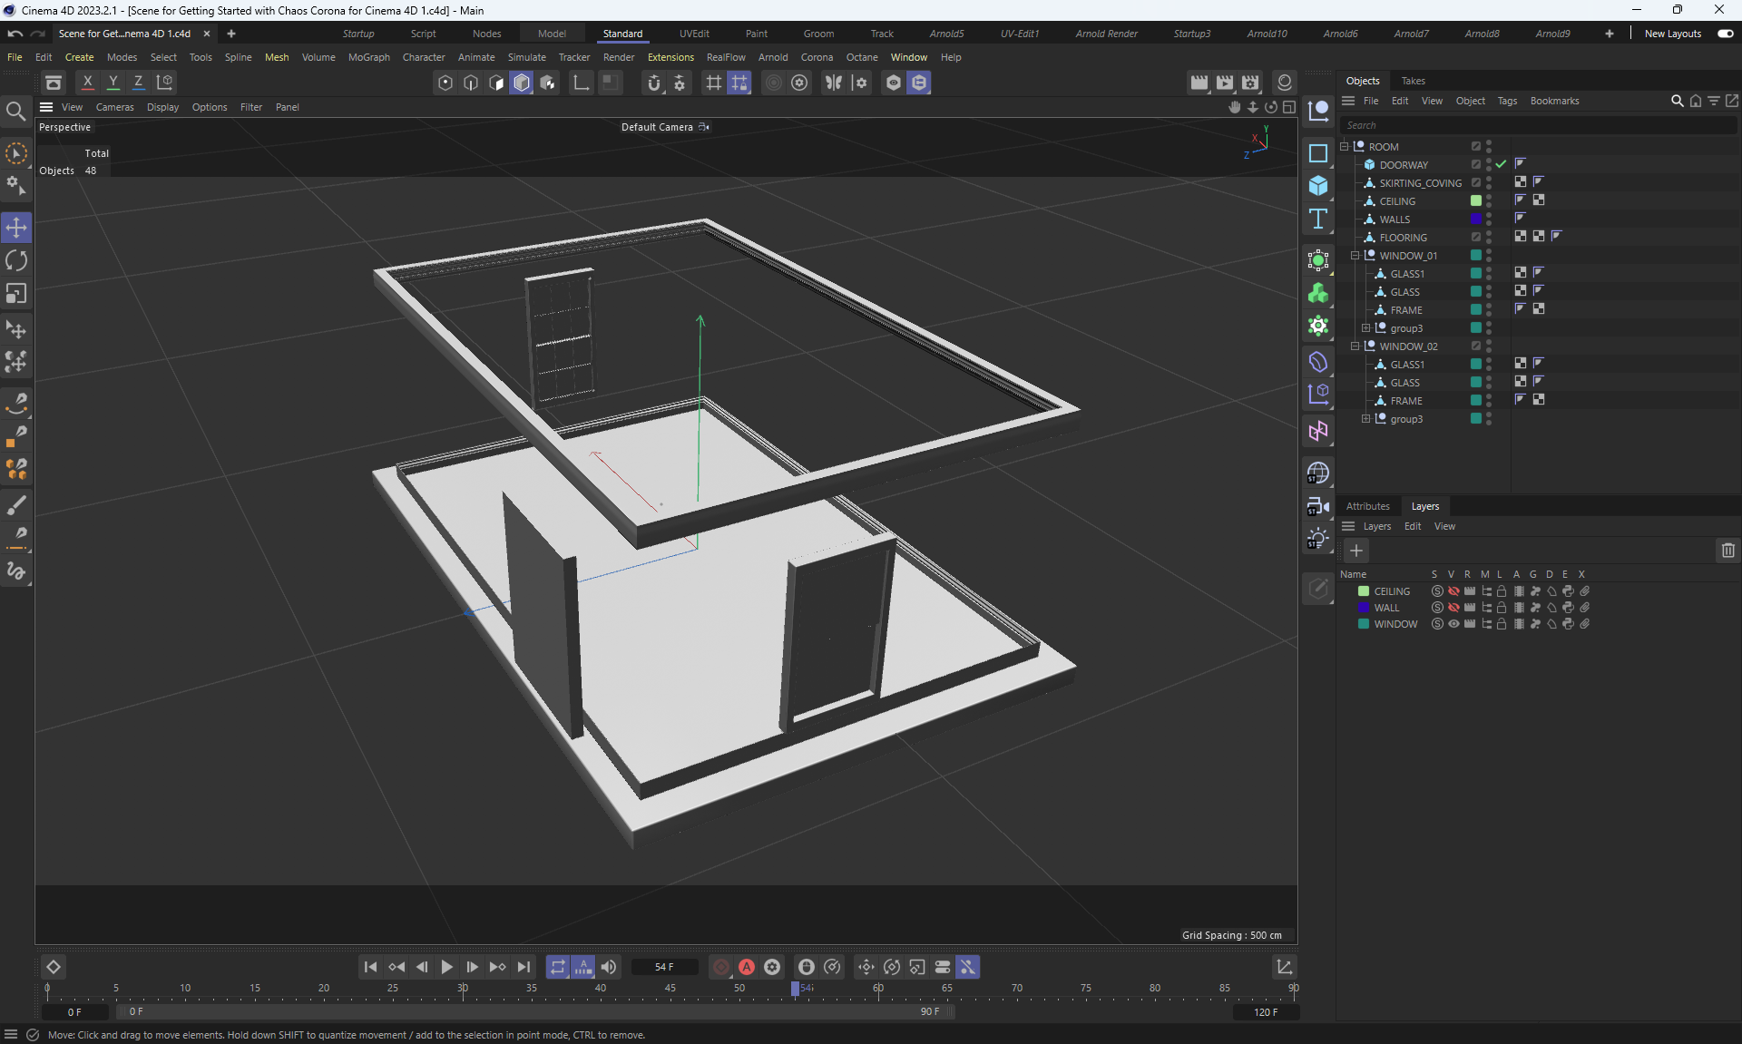Click the Autokeying record button
Image resolution: width=1742 pixels, height=1044 pixels.
click(x=747, y=967)
